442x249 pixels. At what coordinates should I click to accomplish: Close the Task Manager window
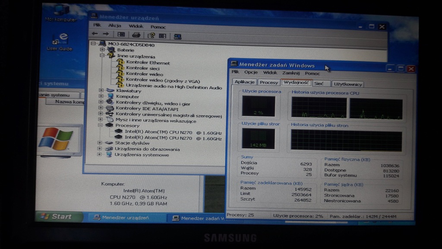pyautogui.click(x=411, y=69)
